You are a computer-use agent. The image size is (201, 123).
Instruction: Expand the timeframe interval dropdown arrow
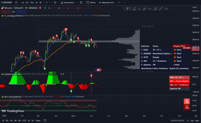(50, 2)
